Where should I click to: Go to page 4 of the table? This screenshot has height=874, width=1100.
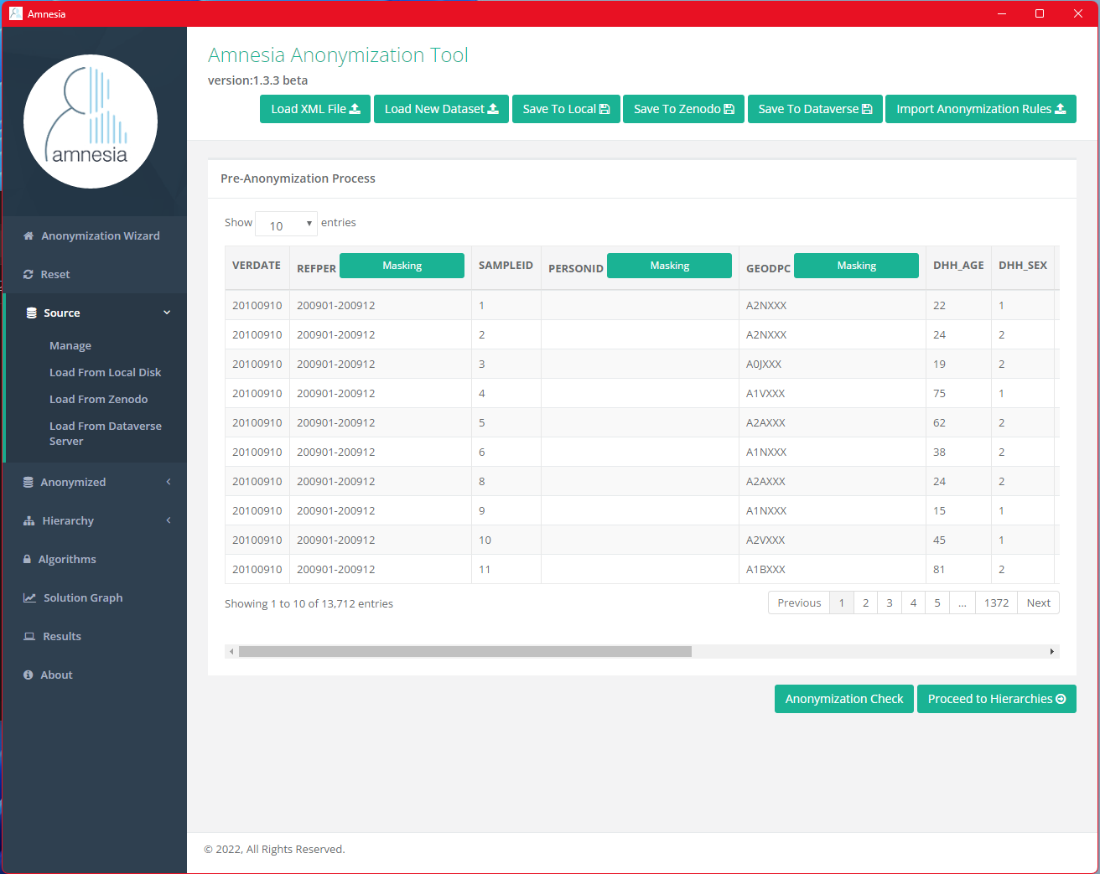[x=913, y=603]
